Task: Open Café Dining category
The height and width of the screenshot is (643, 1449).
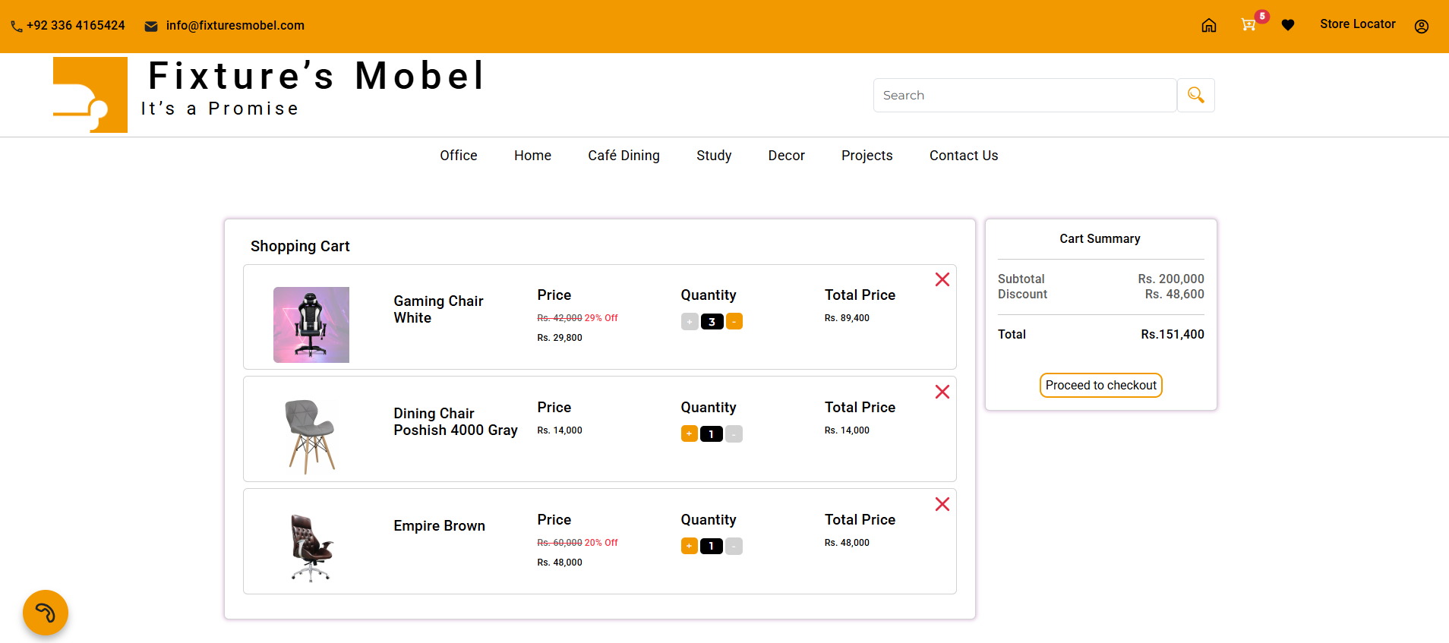Action: click(623, 156)
